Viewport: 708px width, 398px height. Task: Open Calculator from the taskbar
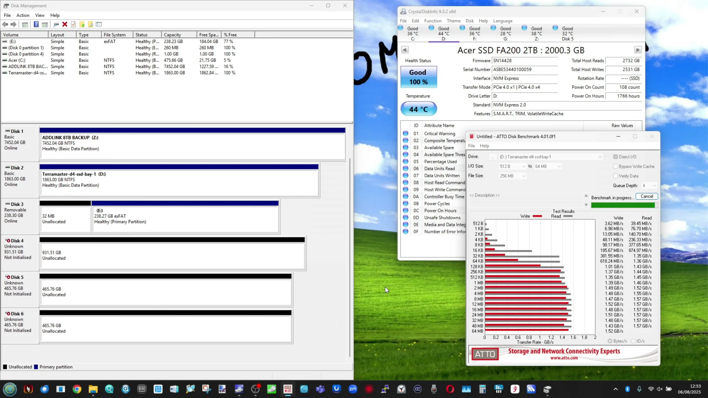(x=483, y=389)
